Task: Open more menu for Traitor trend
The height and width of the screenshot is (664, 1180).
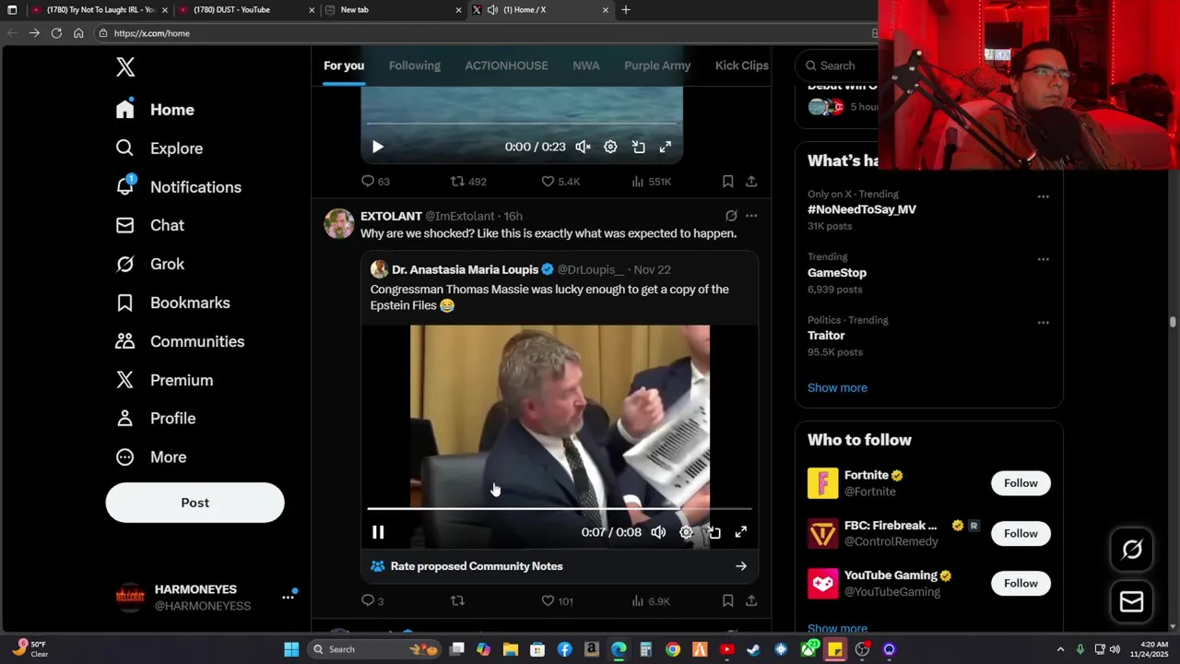Action: (1043, 323)
